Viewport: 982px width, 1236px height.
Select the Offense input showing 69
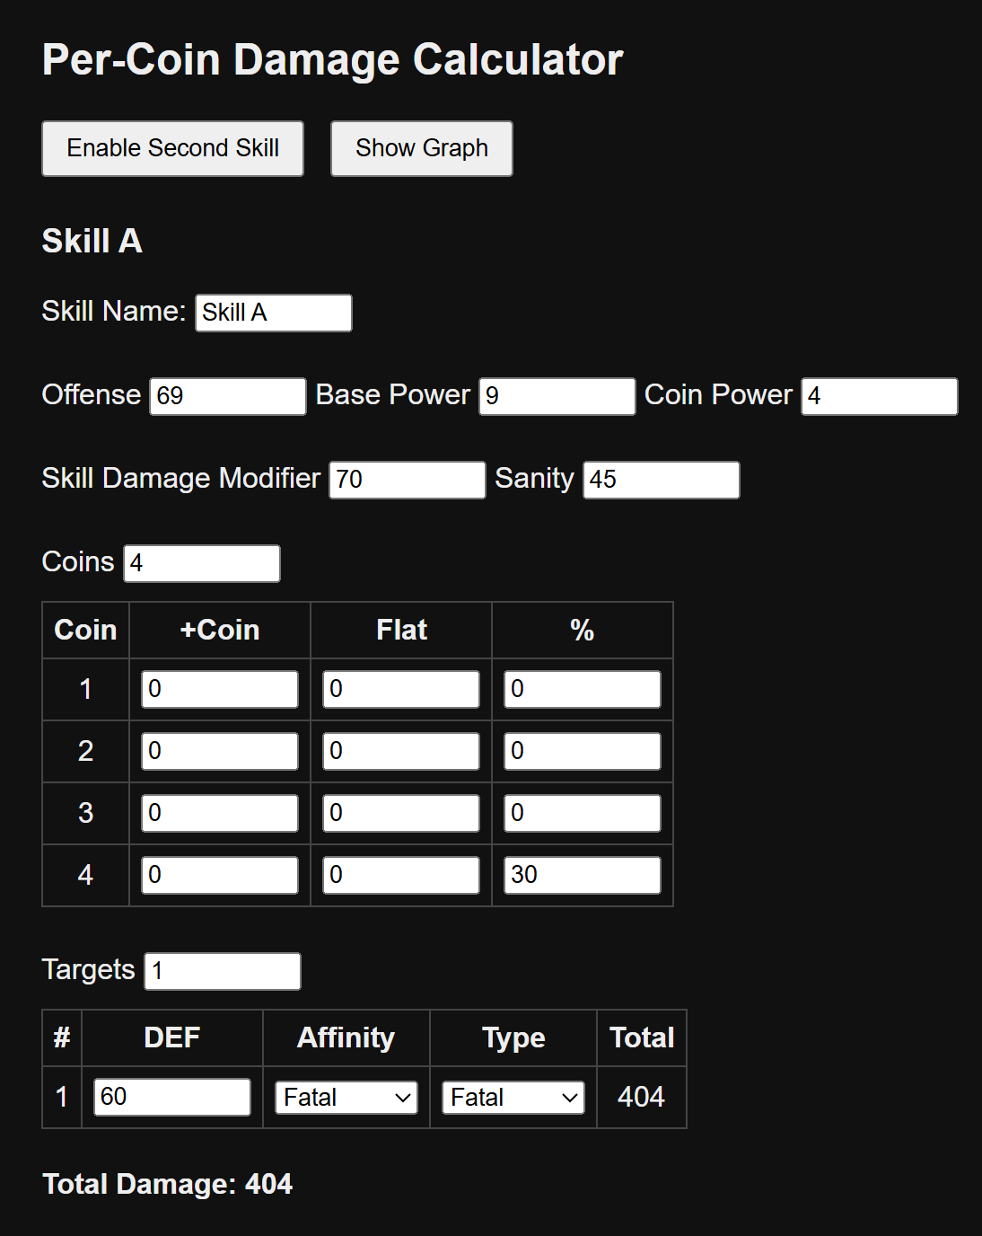click(x=228, y=396)
